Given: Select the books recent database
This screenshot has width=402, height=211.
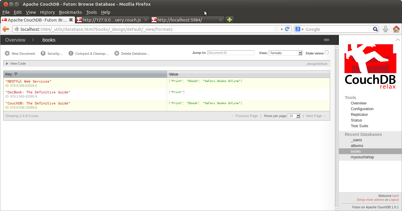Looking at the screenshot, I should pos(370,151).
